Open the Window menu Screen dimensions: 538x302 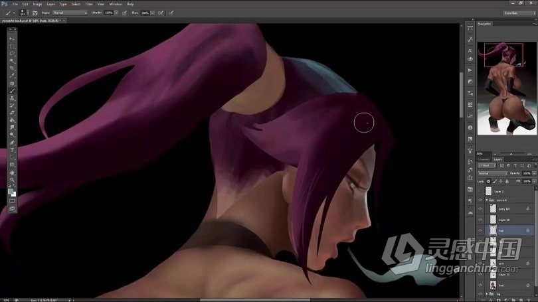(x=116, y=4)
